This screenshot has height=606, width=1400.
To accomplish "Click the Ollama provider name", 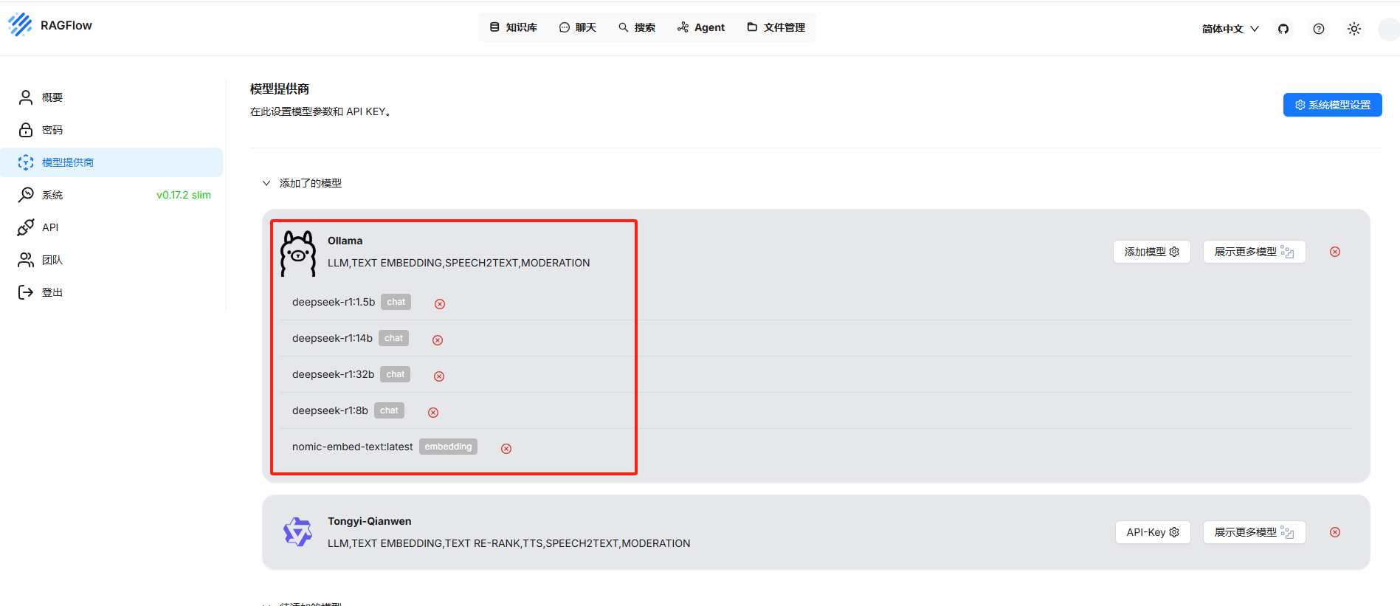I will [x=345, y=241].
